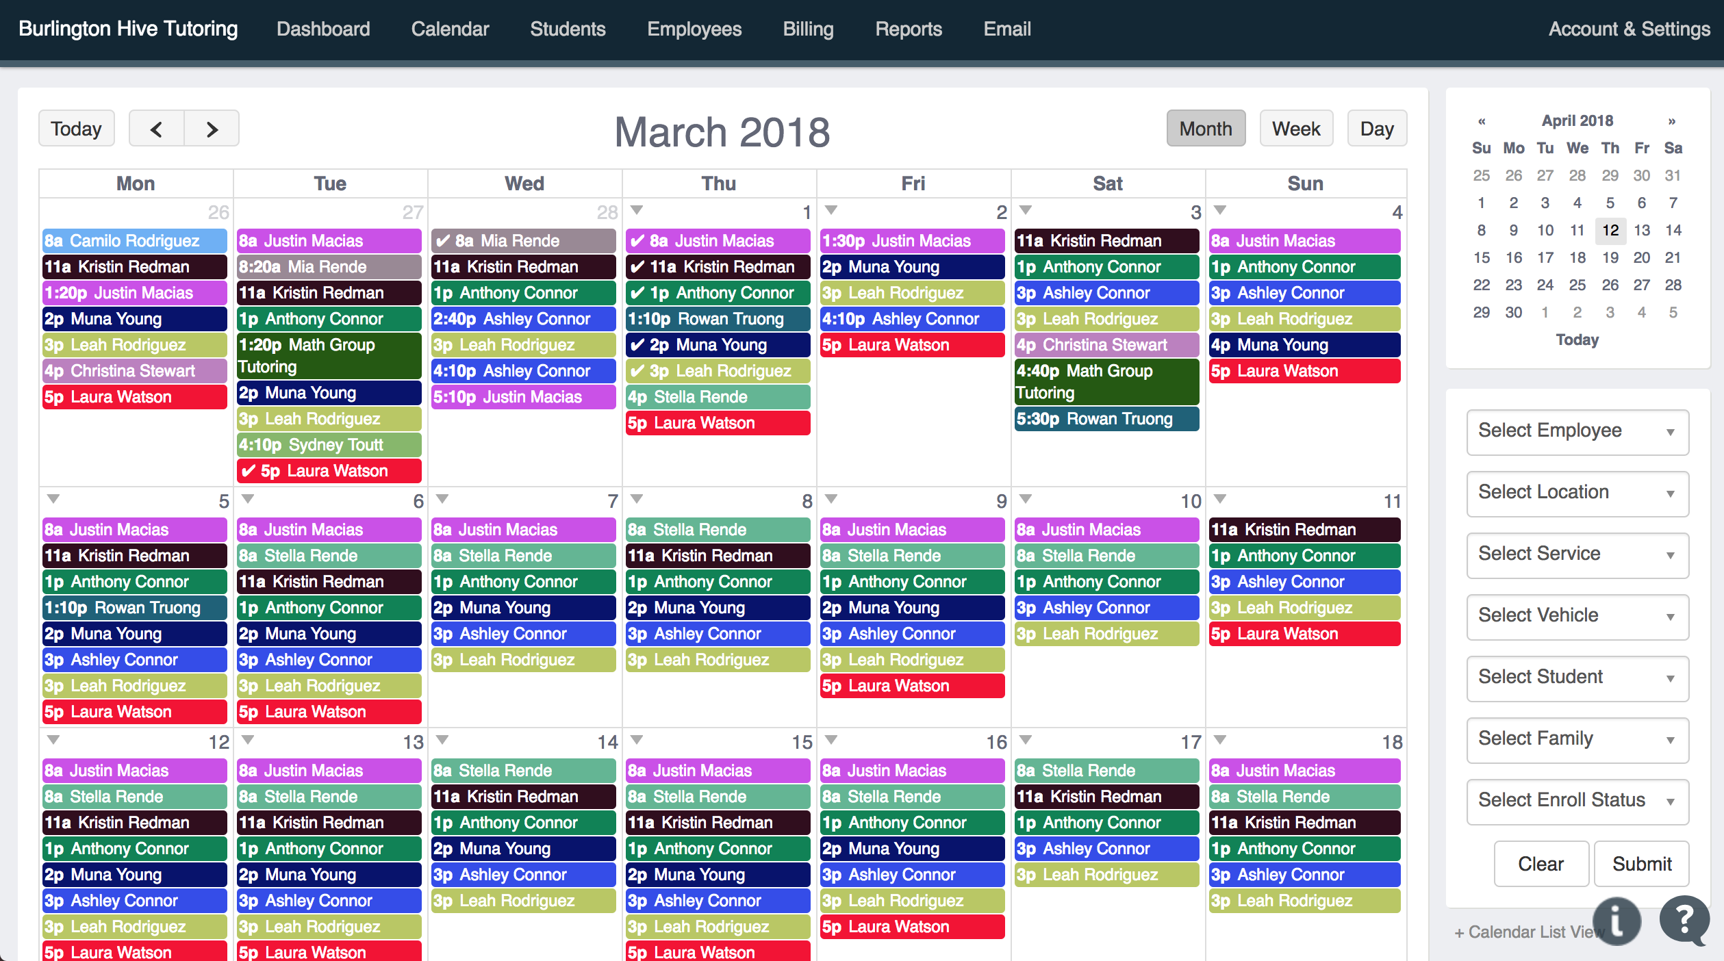Expand day menu triangle for March 18
This screenshot has width=1724, height=961.
tap(1220, 740)
